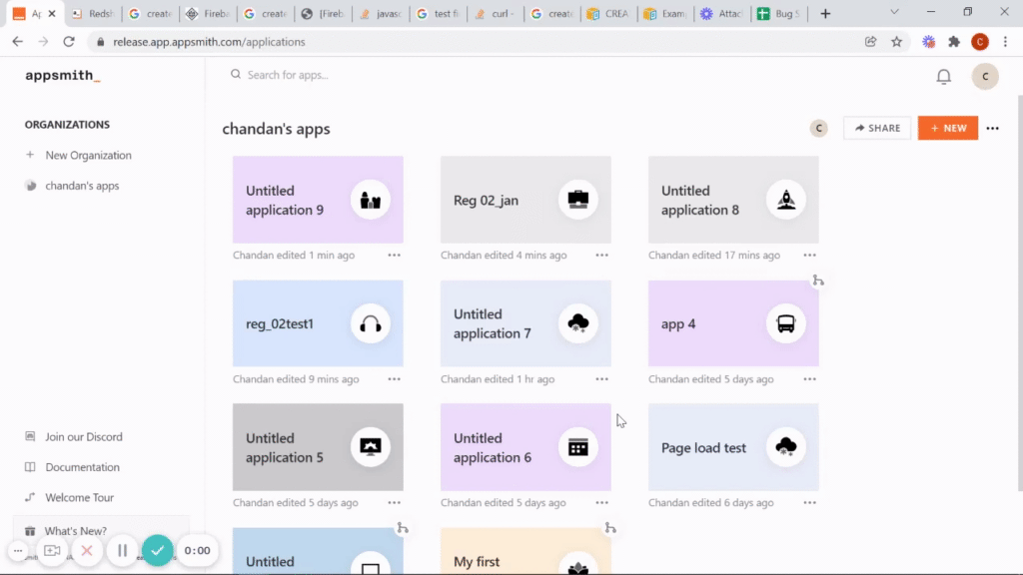Click the search magnifier icon

click(236, 74)
